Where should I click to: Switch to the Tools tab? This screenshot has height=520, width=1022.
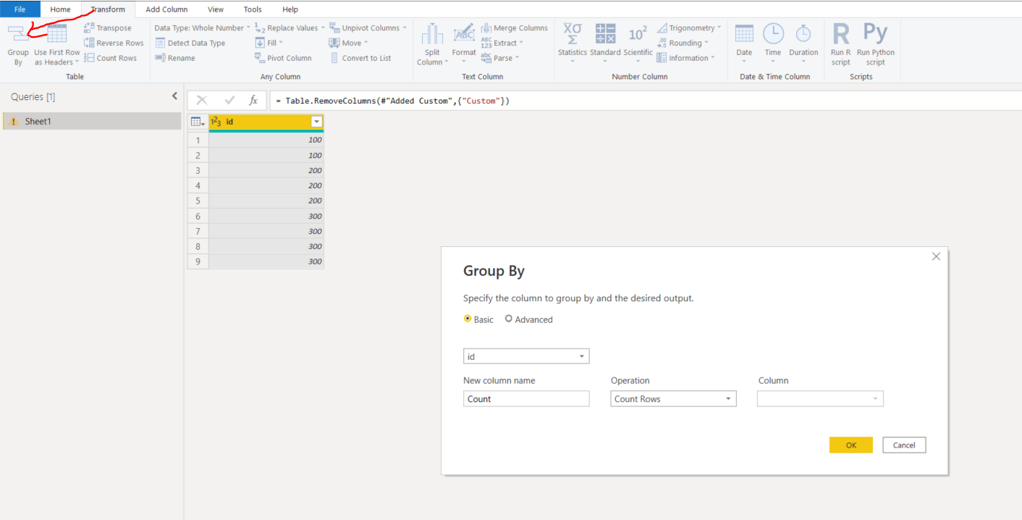(x=253, y=9)
